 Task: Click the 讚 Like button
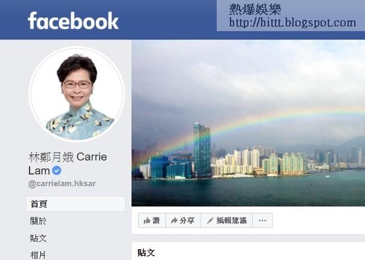[x=152, y=220]
